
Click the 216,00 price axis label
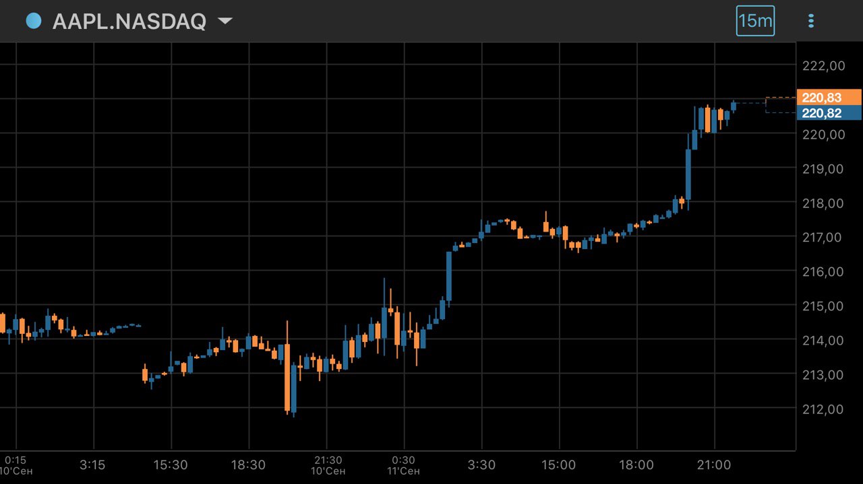click(823, 272)
